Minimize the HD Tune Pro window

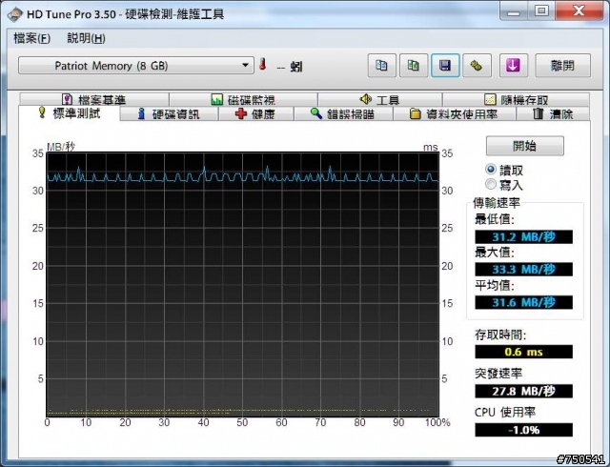[x=514, y=11]
